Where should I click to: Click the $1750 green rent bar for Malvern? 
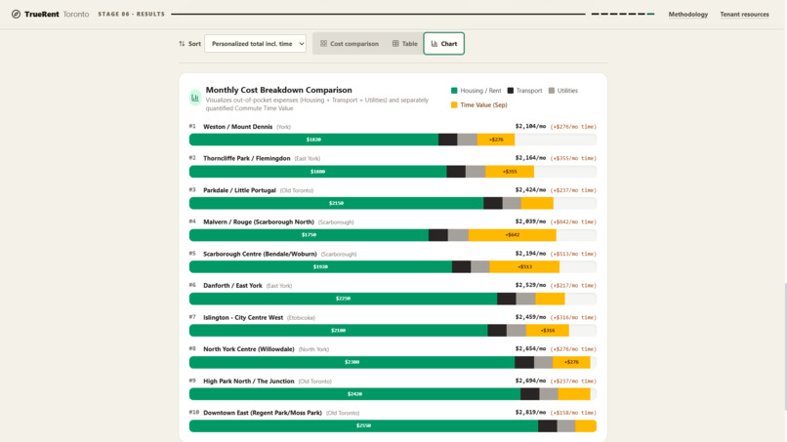[x=309, y=235]
